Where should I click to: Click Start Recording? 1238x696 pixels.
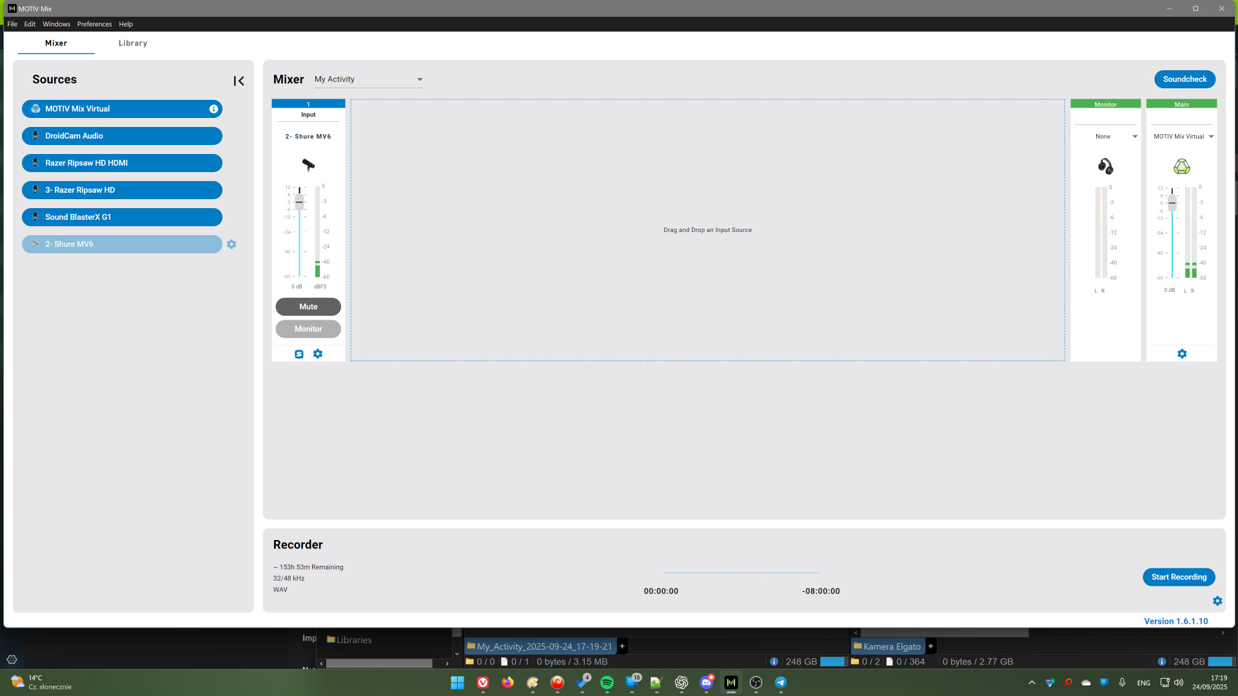1179,577
